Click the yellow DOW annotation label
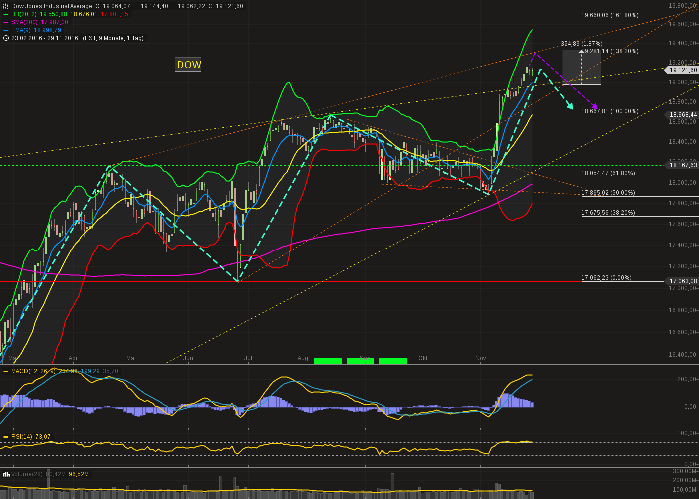 (x=188, y=64)
